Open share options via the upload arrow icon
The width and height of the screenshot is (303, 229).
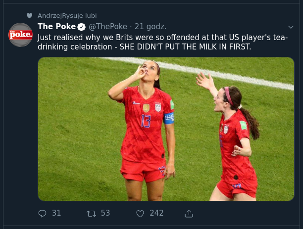(x=189, y=214)
